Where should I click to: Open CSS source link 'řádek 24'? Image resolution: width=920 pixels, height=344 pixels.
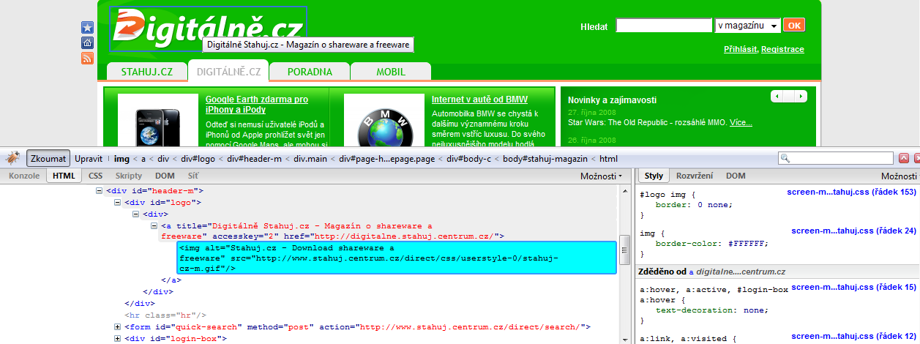click(854, 231)
